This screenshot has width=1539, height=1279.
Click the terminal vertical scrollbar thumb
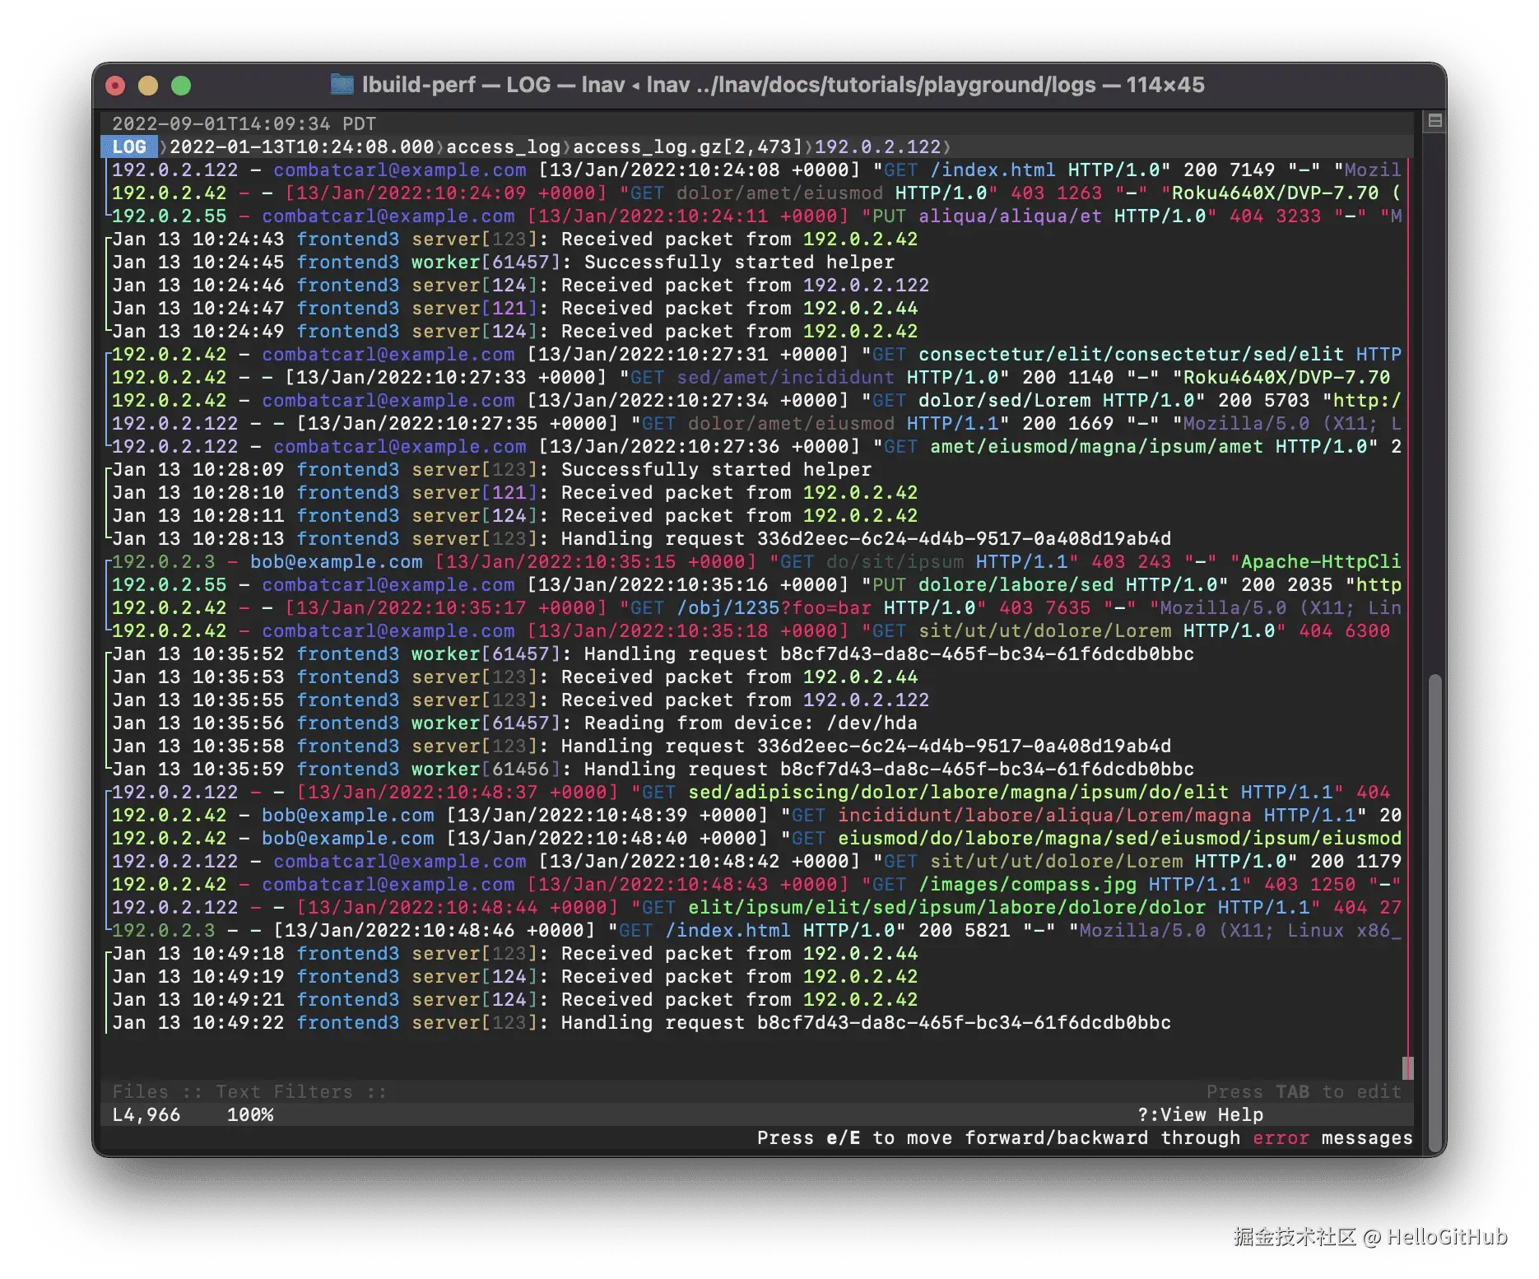pyautogui.click(x=1435, y=914)
